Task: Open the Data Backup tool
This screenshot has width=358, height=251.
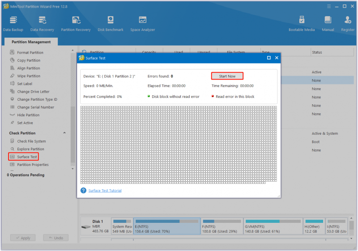Action: 13,24
